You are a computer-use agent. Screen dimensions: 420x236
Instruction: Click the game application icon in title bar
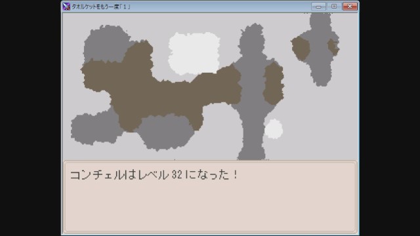(66, 7)
